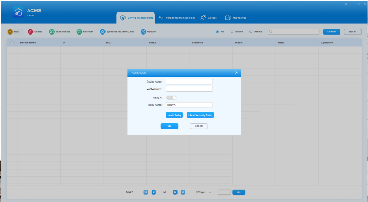Click the Add Security Relay button

click(200, 115)
